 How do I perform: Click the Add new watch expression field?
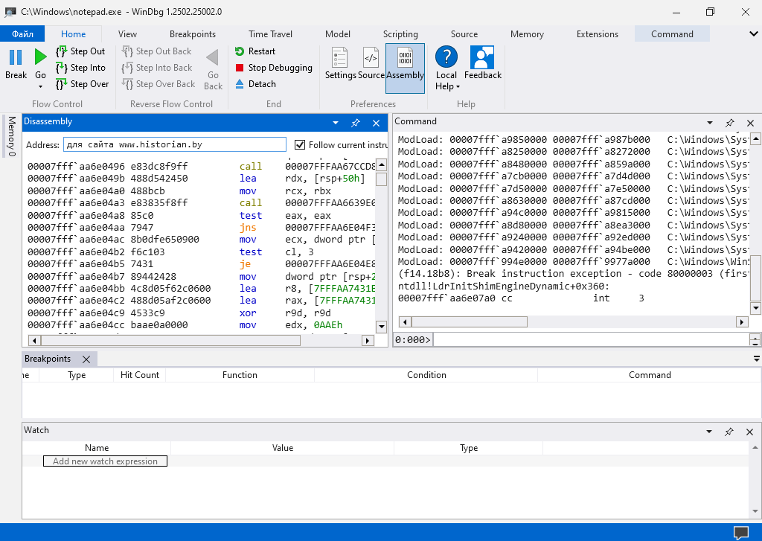coord(106,461)
